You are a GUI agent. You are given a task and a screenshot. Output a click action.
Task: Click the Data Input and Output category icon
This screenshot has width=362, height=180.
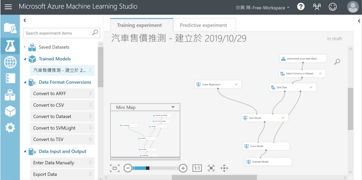tap(32, 151)
